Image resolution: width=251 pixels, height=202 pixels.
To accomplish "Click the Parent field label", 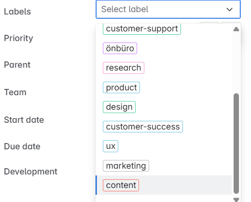I will click(x=17, y=65).
